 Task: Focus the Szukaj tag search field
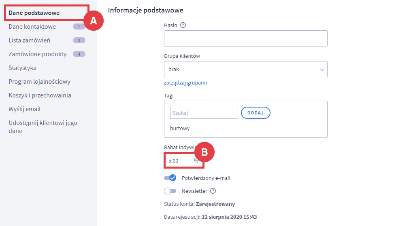(204, 113)
